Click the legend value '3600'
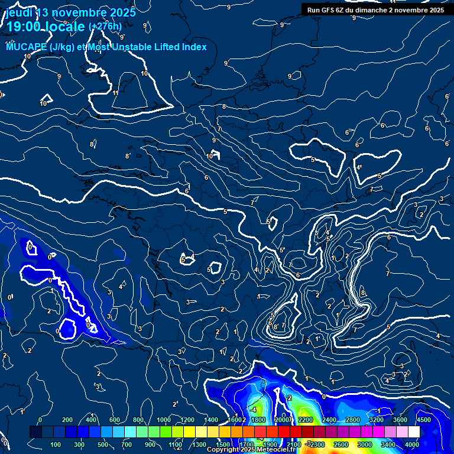 (400, 420)
